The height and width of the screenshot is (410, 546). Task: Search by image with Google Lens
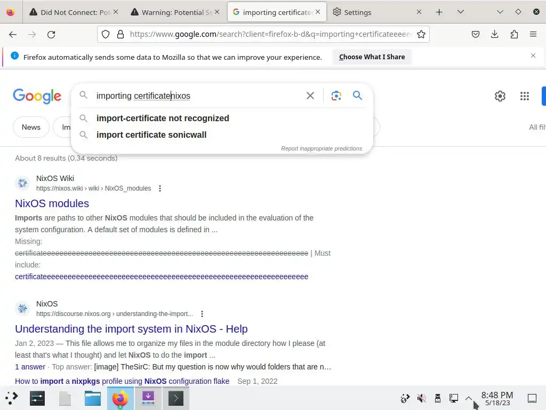336,96
